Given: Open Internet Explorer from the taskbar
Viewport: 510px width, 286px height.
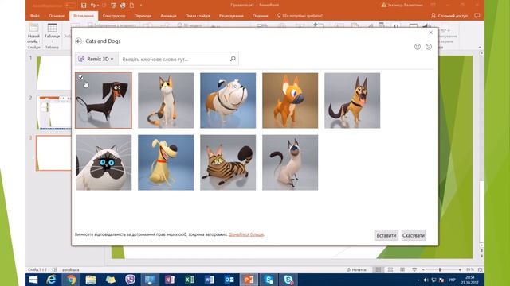Looking at the screenshot, I should (51, 280).
